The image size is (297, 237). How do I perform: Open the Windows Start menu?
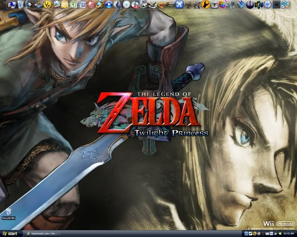point(10,234)
